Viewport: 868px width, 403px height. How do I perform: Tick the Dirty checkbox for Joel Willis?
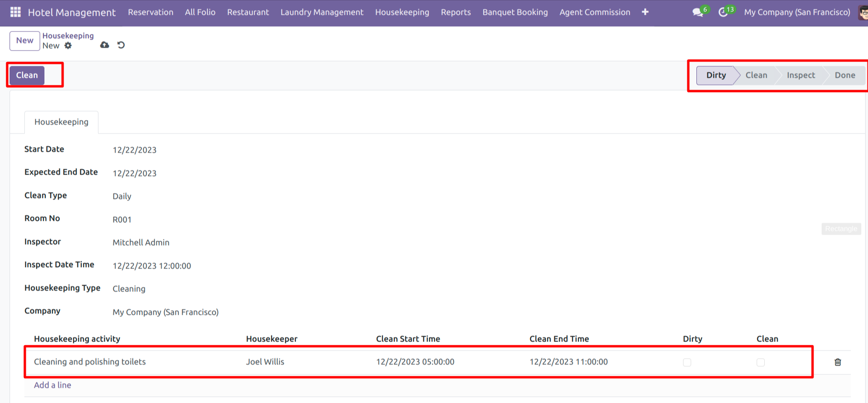(x=687, y=362)
